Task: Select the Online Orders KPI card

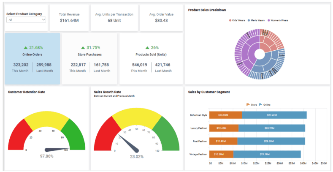Action: coord(32,59)
